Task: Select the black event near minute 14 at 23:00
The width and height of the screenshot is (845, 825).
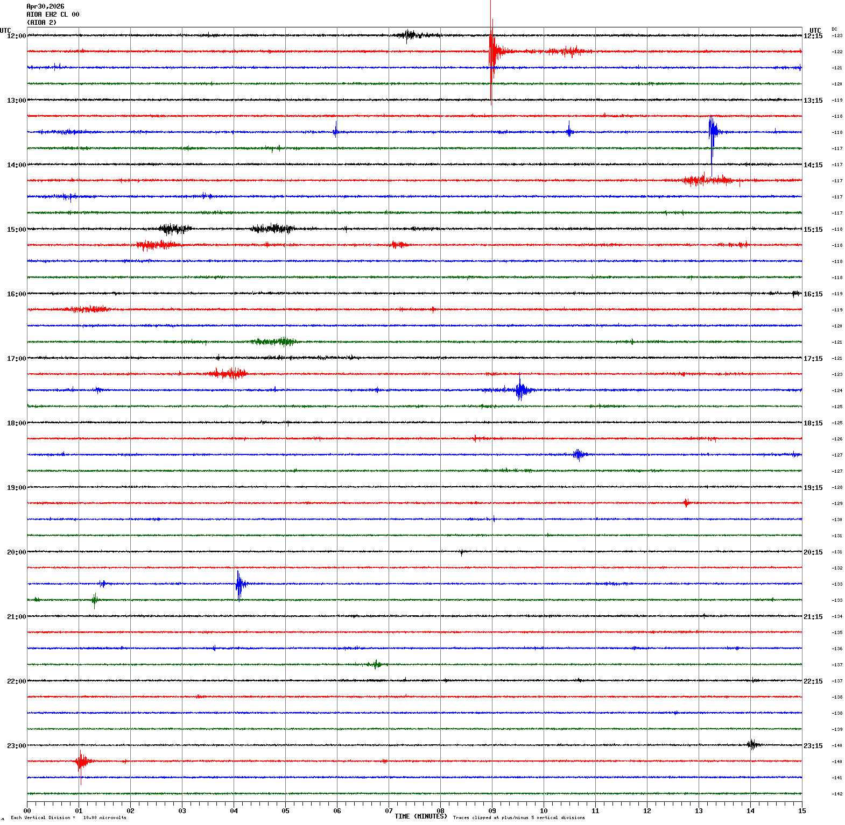Action: tap(753, 745)
